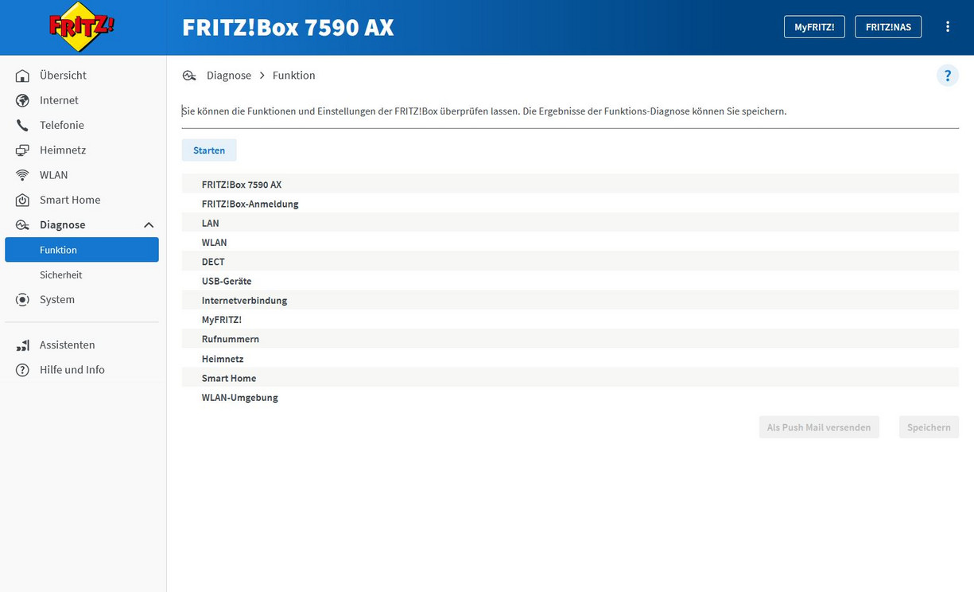Open the three-dot menu in header
Viewport: 974px width, 592px height.
[x=948, y=26]
